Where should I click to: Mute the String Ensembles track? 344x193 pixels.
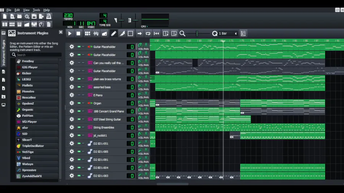(x=79, y=127)
